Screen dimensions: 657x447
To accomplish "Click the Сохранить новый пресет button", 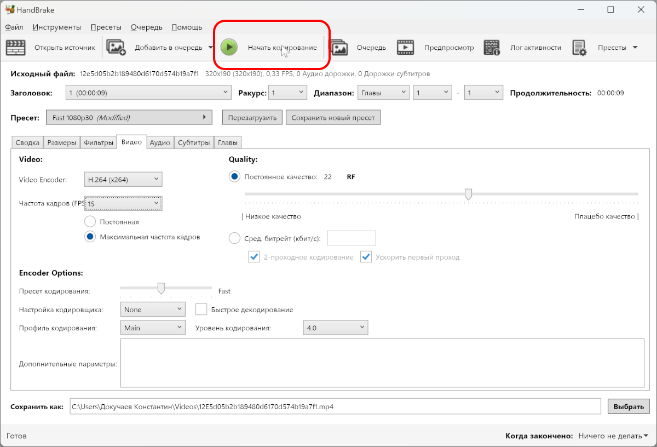I will pyautogui.click(x=333, y=117).
